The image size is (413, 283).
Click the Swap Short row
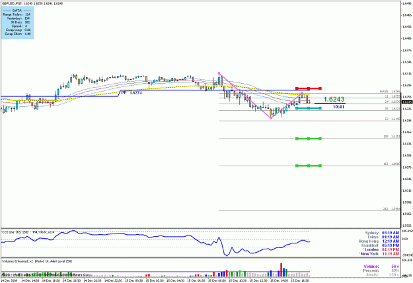(x=18, y=34)
